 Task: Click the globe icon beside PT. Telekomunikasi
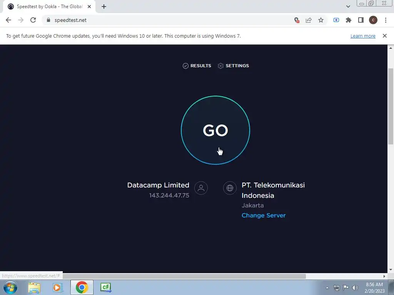(x=230, y=188)
